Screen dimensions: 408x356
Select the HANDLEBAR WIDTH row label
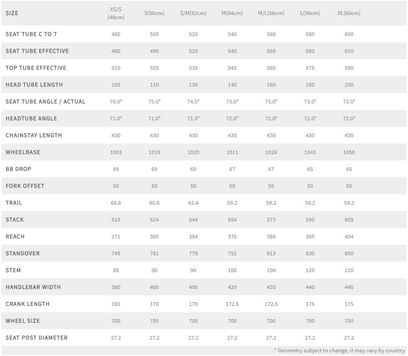(x=33, y=287)
